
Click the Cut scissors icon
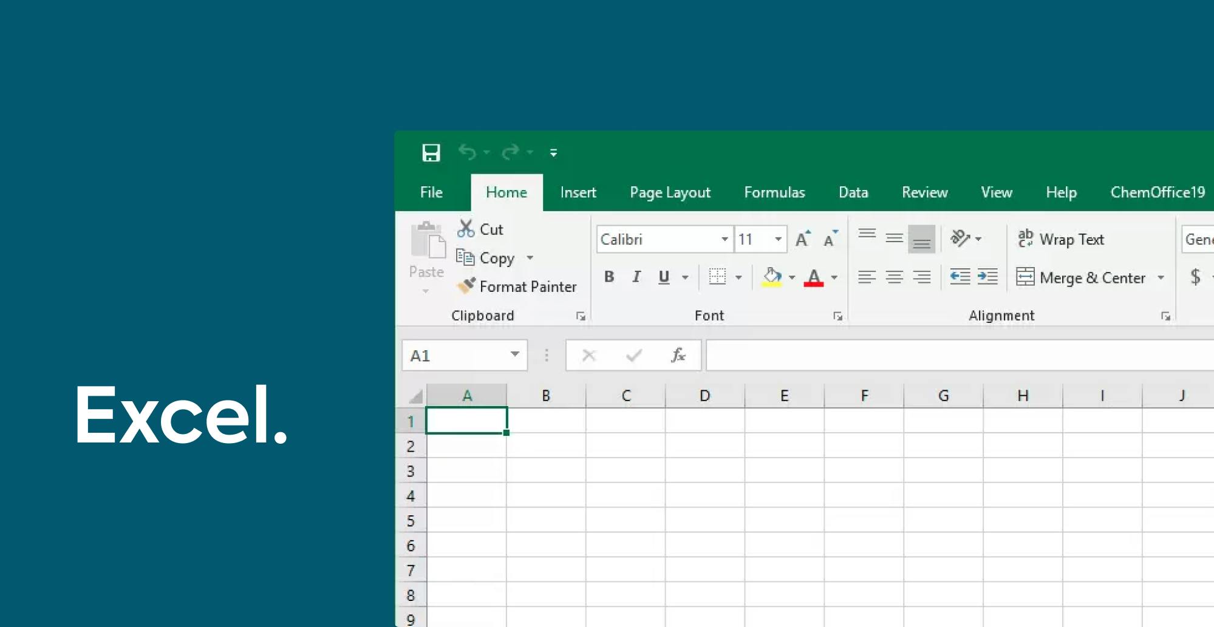coord(466,229)
